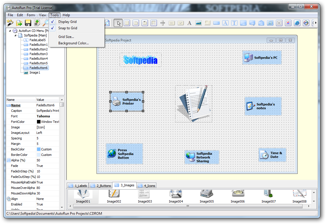This screenshot has height=224, width=326.
Task: Select the boxed blue A fade label tool
Action: (225, 23)
